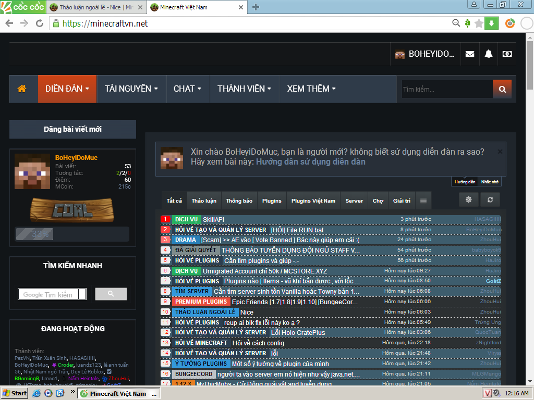Viewport: 534px width, 400px height.
Task: Switch to the Server tab
Action: [x=354, y=201]
